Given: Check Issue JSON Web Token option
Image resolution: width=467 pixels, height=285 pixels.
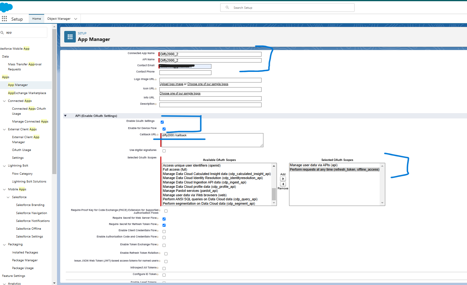Looking at the screenshot, I should [166, 262].
